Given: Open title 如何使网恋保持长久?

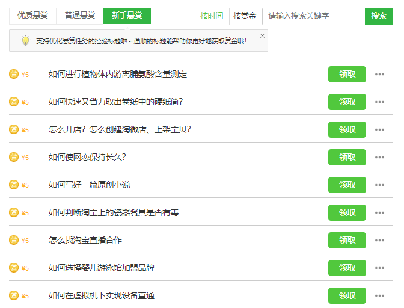Looking at the screenshot, I should [87, 157].
